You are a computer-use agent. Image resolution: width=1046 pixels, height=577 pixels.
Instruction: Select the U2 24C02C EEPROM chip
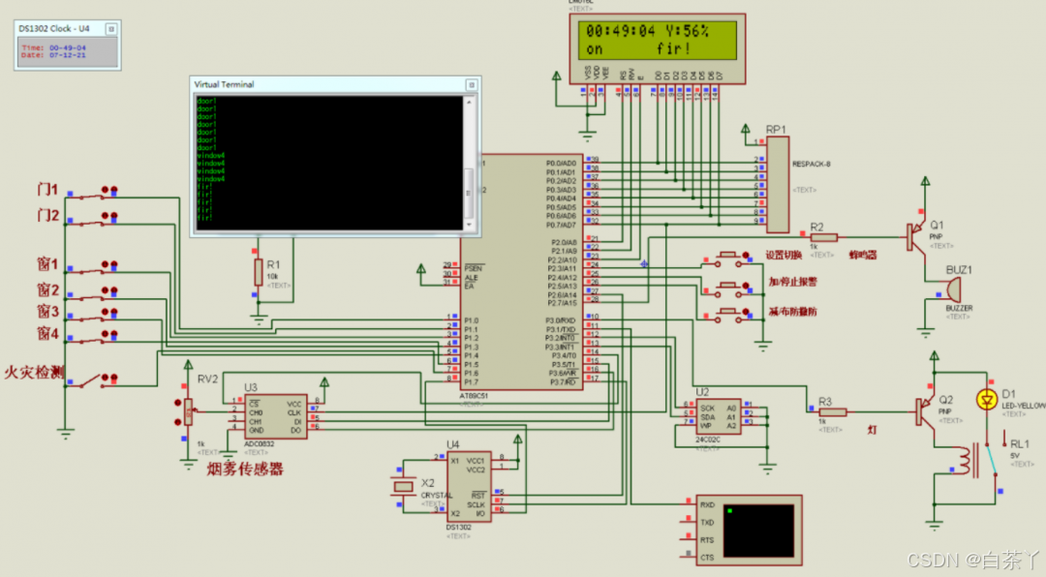[718, 417]
